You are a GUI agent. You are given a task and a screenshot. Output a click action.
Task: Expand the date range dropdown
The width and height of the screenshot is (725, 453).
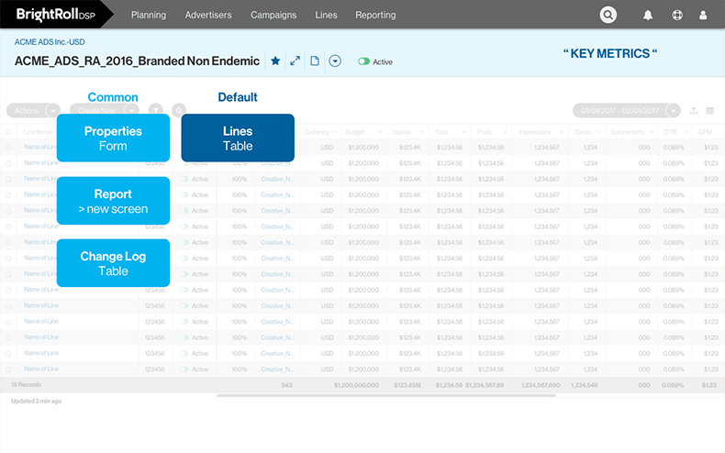674,110
